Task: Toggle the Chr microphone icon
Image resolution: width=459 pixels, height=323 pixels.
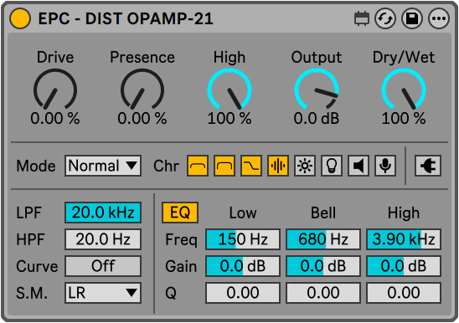Action: point(385,166)
